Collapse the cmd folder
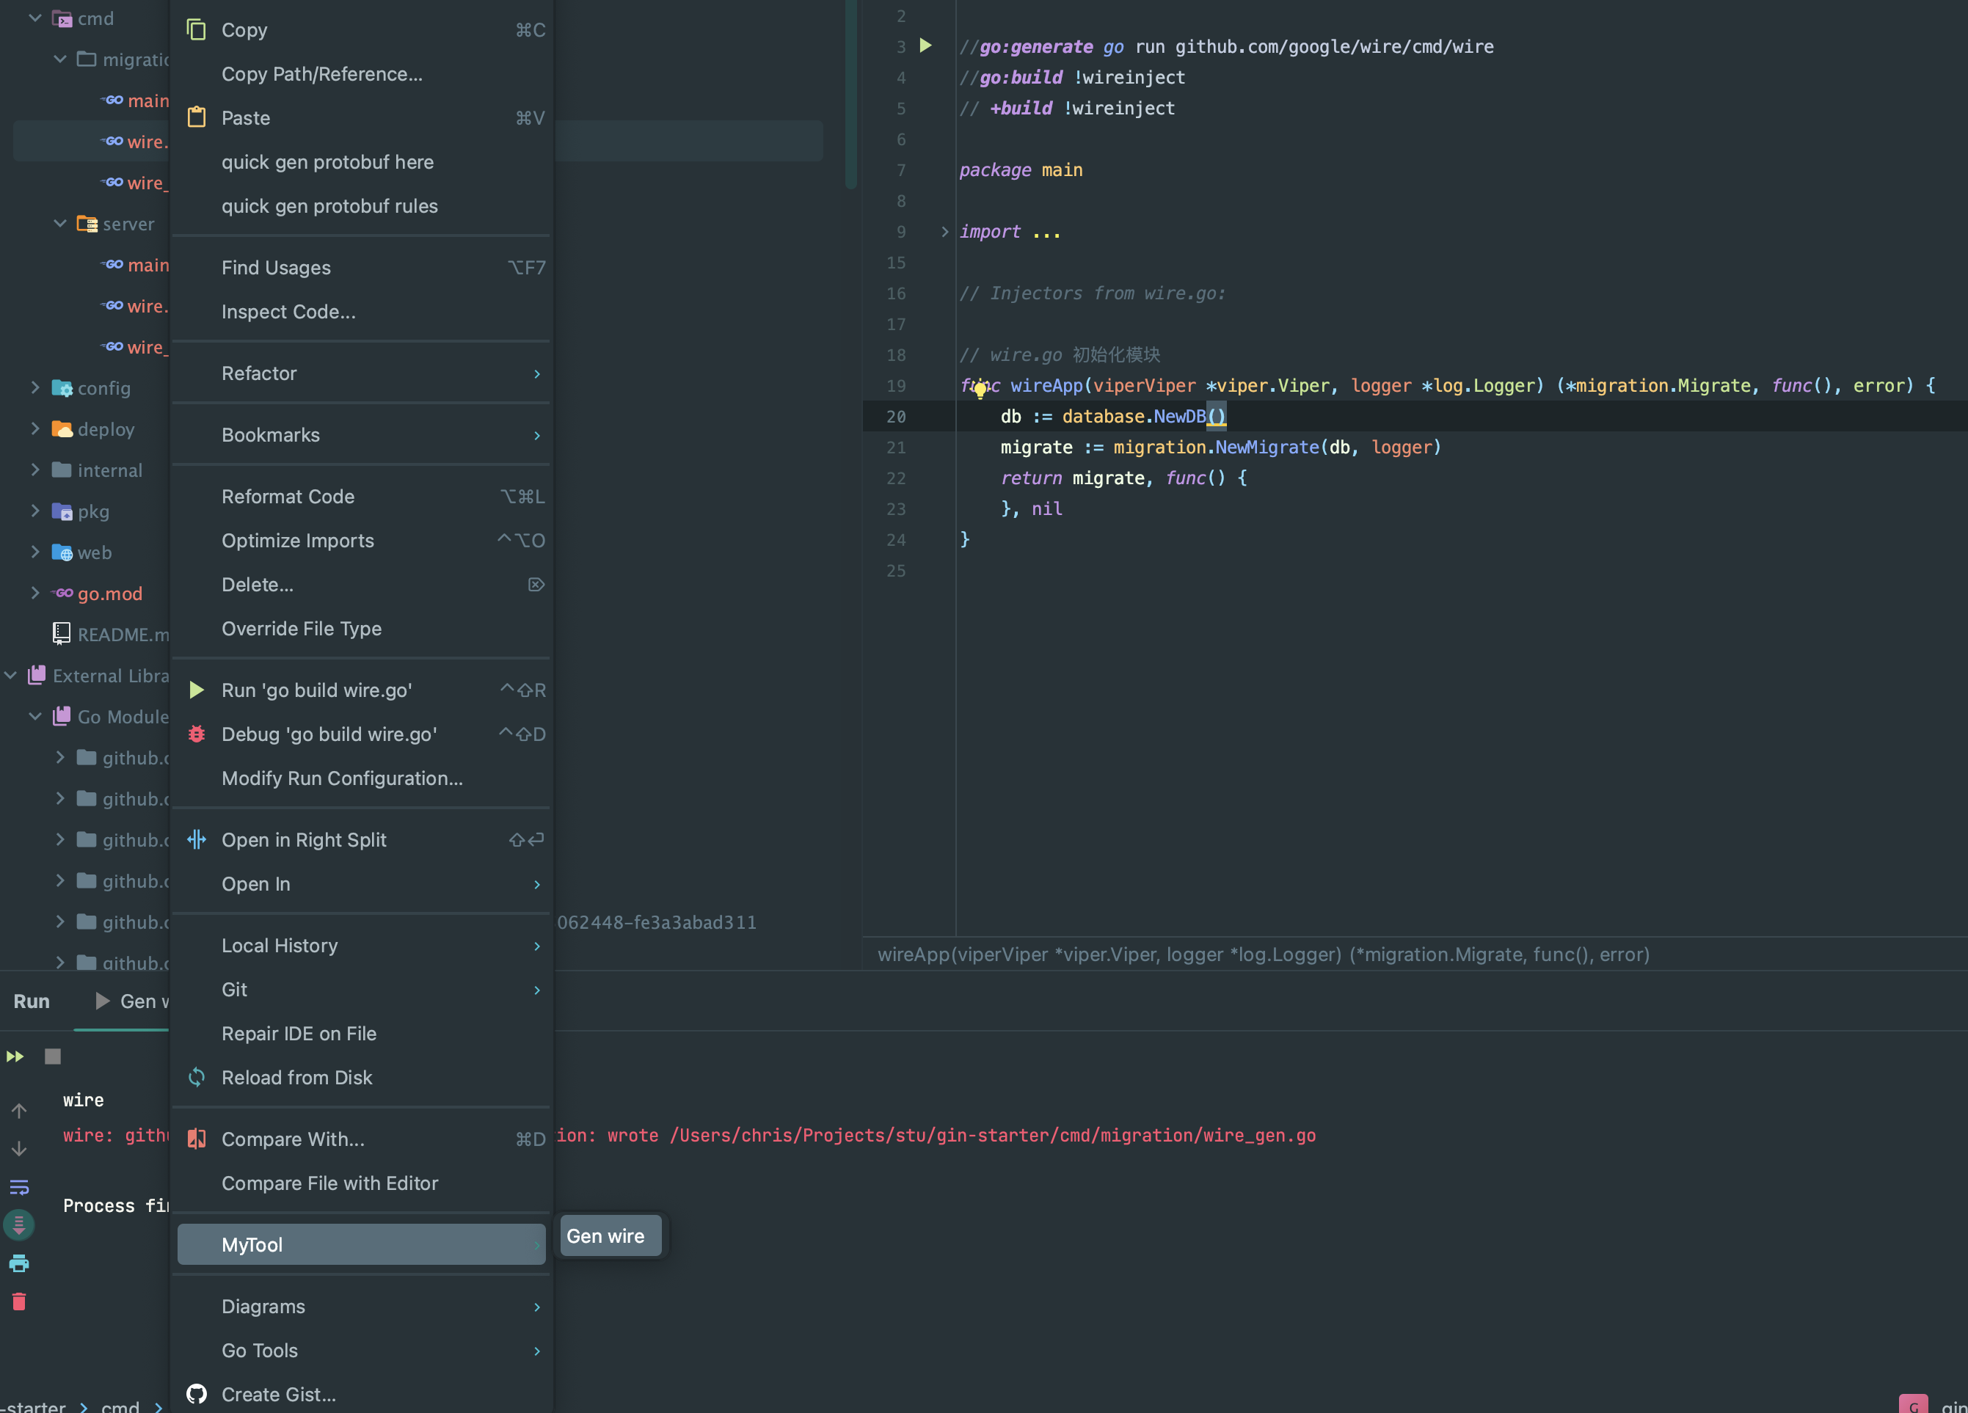The image size is (1968, 1413). (x=35, y=18)
